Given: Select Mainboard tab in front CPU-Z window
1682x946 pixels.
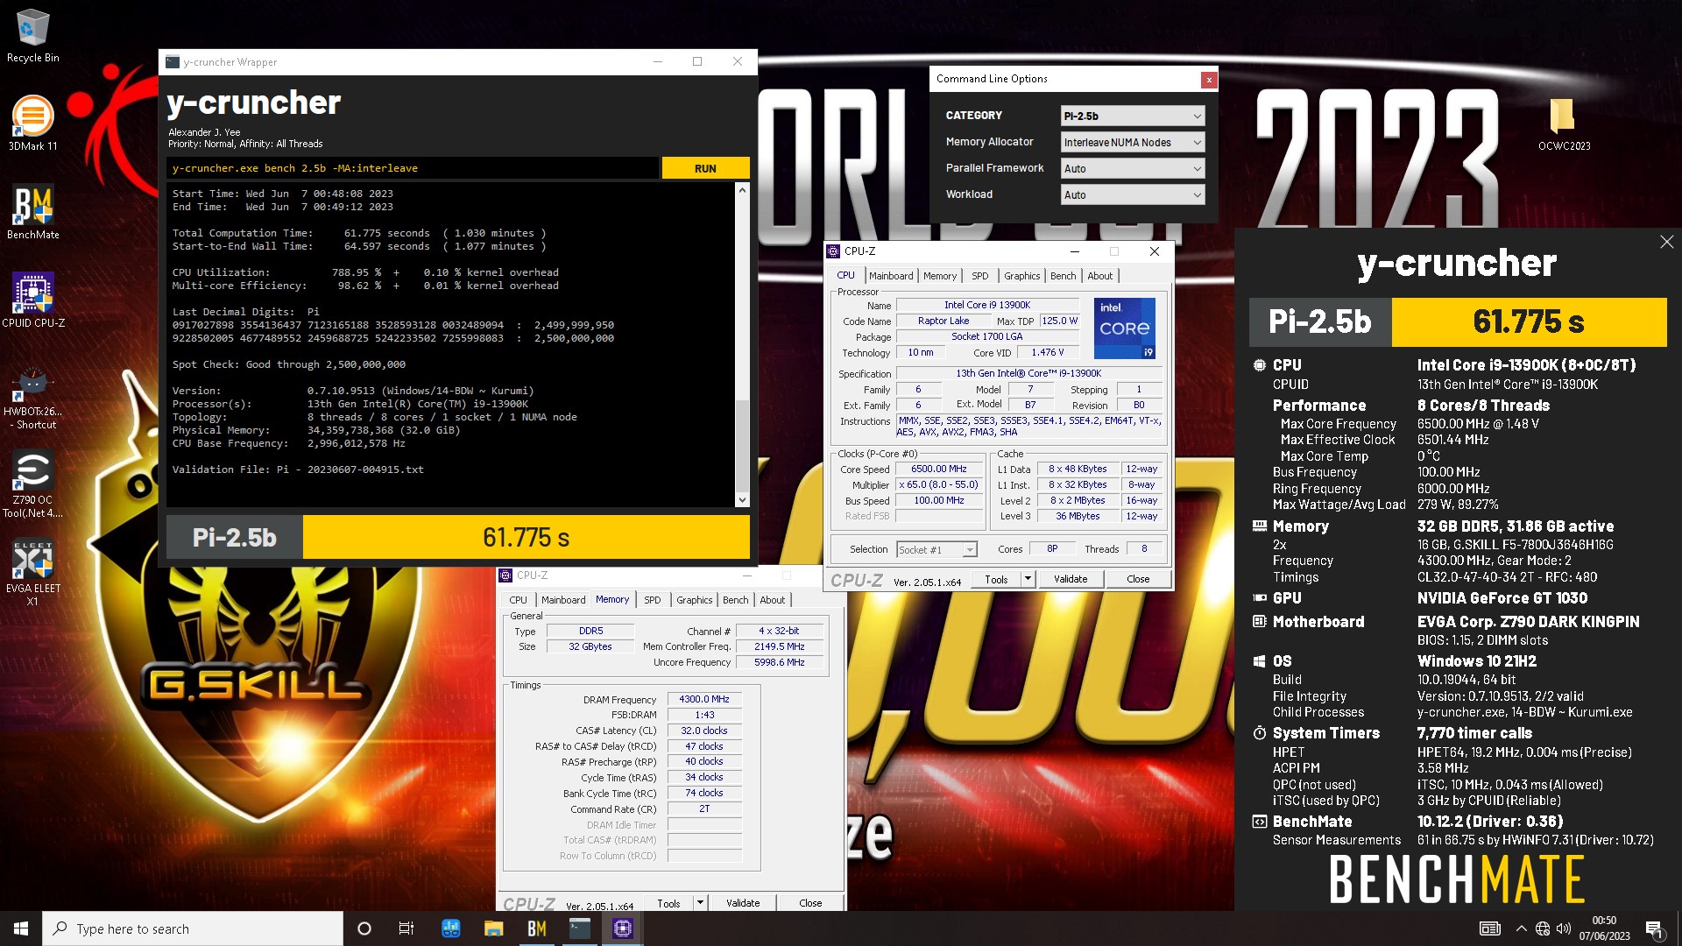Looking at the screenshot, I should click(891, 276).
